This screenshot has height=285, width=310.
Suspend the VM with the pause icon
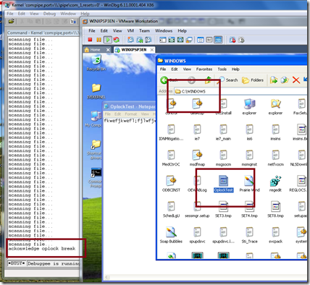[x=99, y=40]
